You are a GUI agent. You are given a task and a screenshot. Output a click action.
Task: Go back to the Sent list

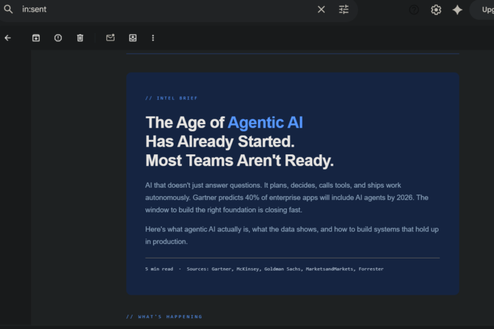(x=8, y=38)
